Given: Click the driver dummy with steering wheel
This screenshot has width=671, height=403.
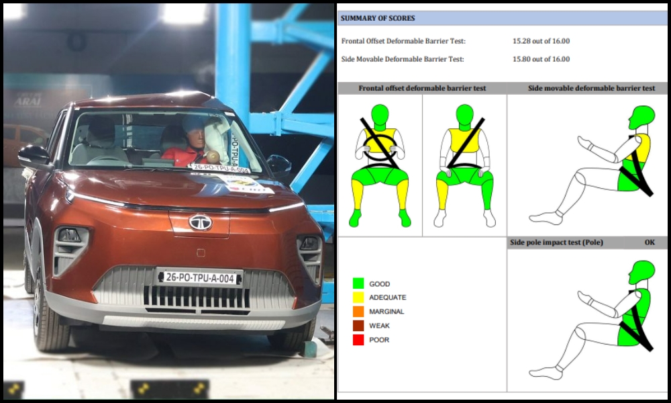Looking at the screenshot, I should click(380, 165).
